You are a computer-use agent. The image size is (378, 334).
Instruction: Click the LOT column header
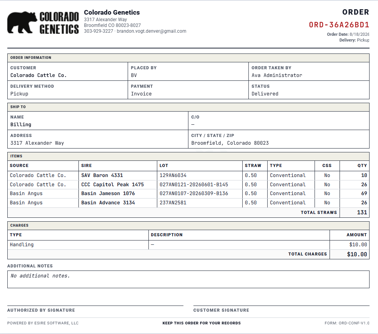click(x=164, y=165)
